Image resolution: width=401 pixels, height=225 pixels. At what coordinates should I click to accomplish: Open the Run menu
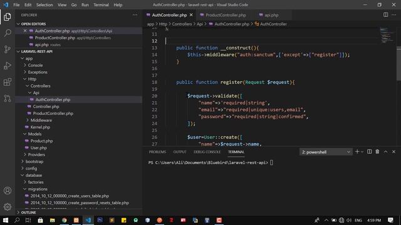tap(85, 5)
